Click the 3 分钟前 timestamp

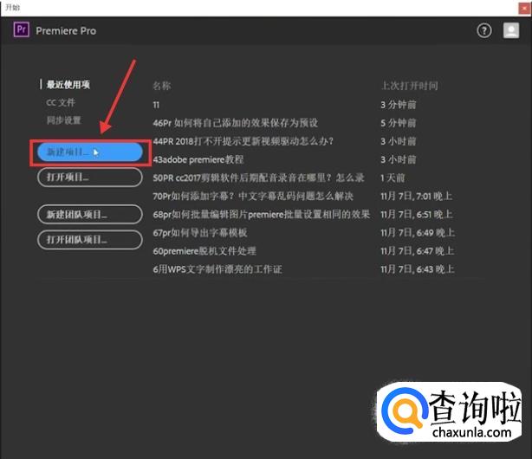tap(399, 105)
